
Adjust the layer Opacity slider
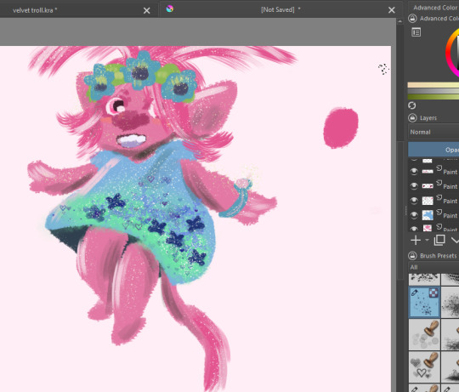click(433, 150)
